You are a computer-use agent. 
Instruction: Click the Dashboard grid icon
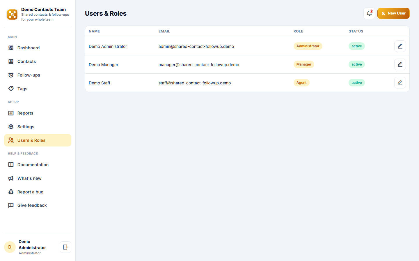[11, 48]
